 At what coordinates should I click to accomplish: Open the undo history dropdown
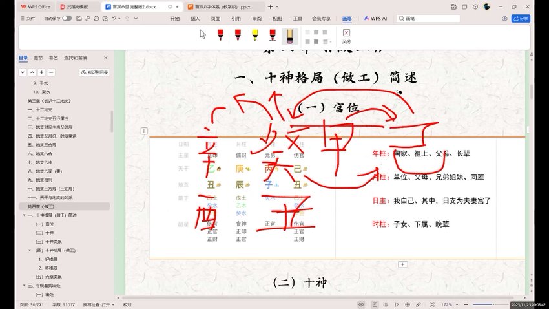coord(119,19)
